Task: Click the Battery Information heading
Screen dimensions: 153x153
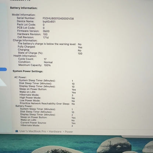Action: [x=24, y=8]
